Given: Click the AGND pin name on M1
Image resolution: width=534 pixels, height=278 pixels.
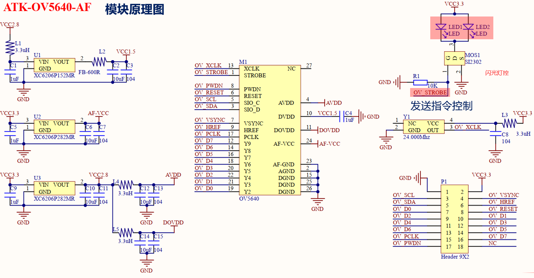Looking at the screenshot, I should (287, 171).
